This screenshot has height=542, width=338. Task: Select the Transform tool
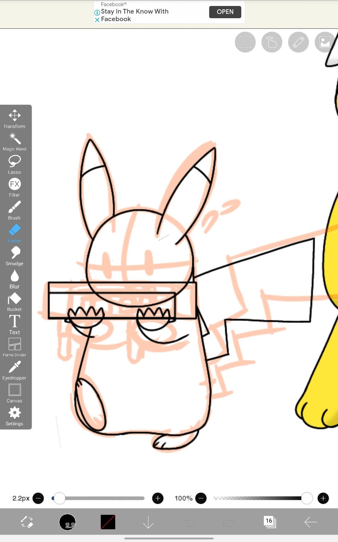15,119
